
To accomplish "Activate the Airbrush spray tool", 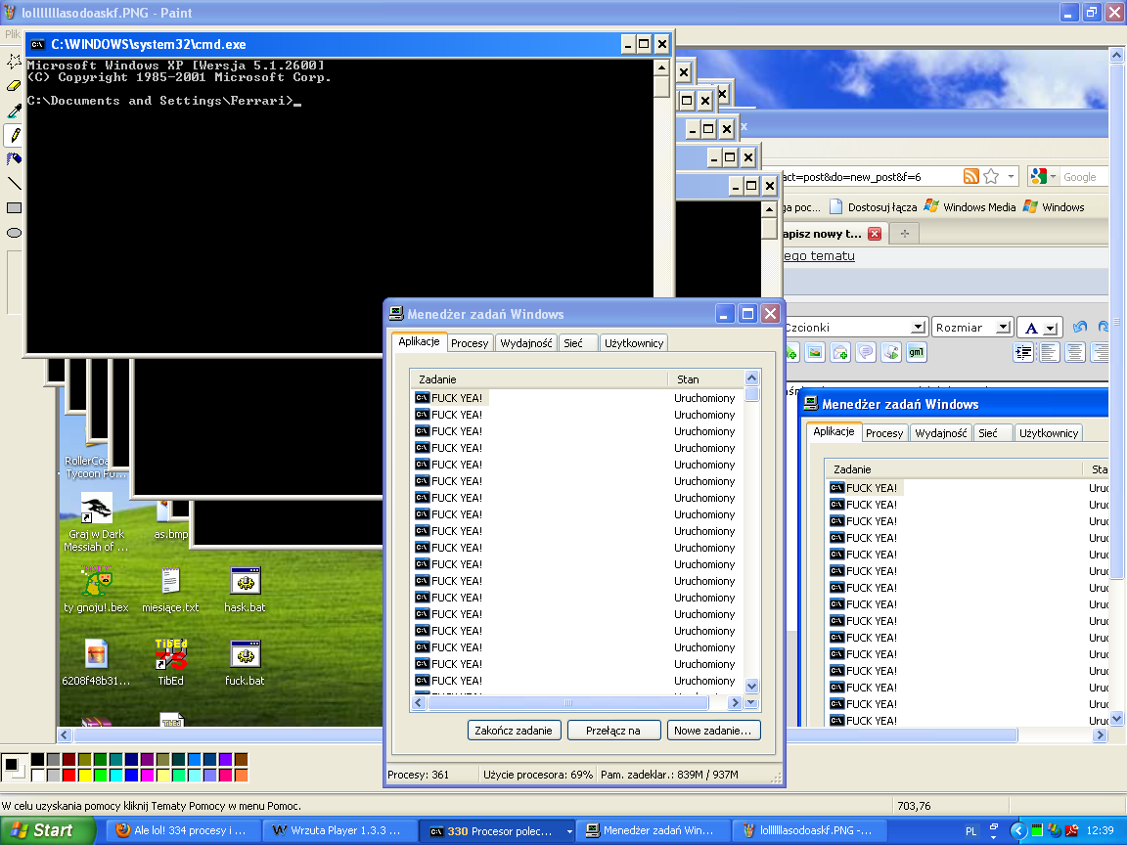I will click(x=14, y=158).
